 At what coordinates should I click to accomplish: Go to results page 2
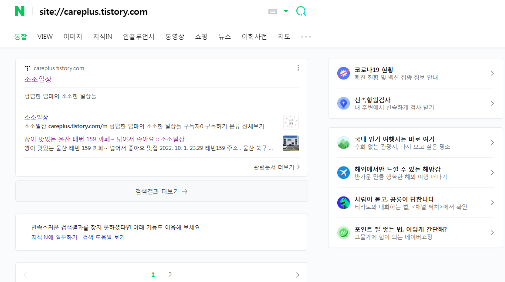pos(170,275)
